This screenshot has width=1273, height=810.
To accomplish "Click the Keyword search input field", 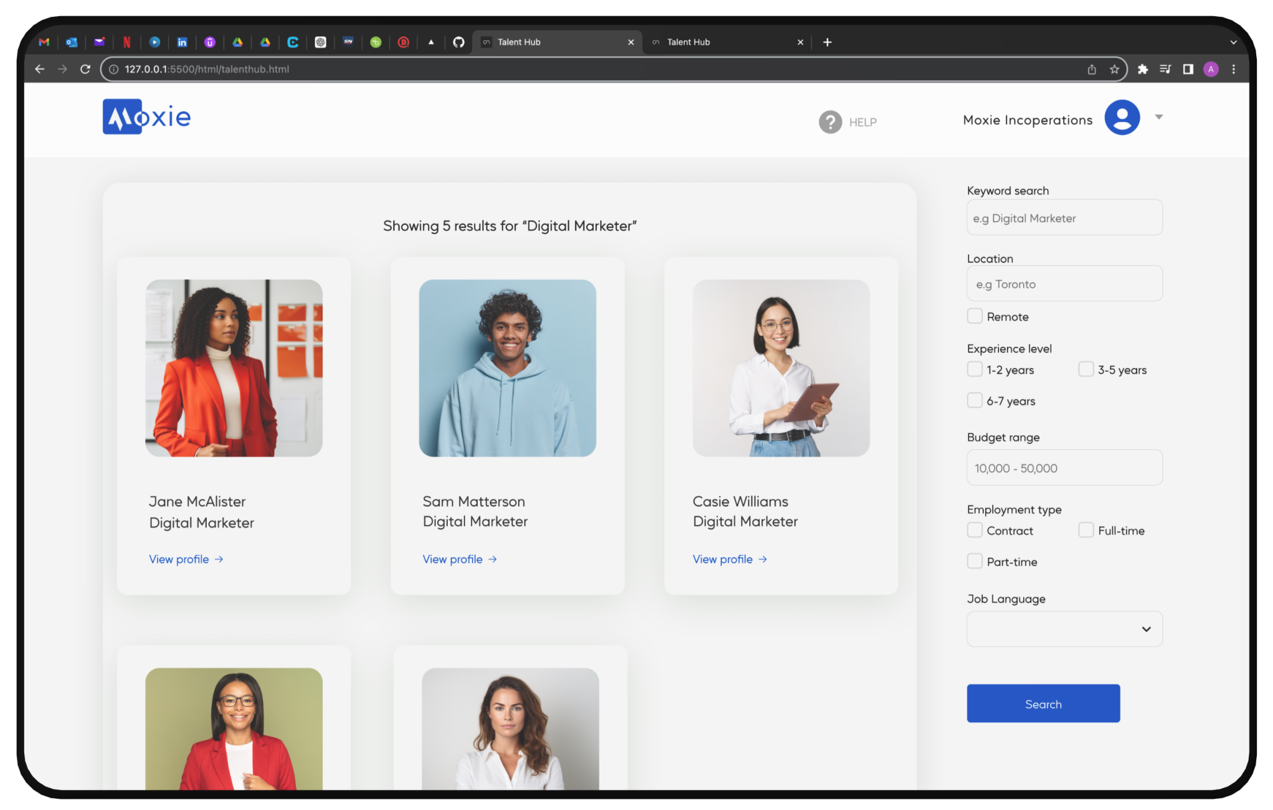I will click(1064, 217).
